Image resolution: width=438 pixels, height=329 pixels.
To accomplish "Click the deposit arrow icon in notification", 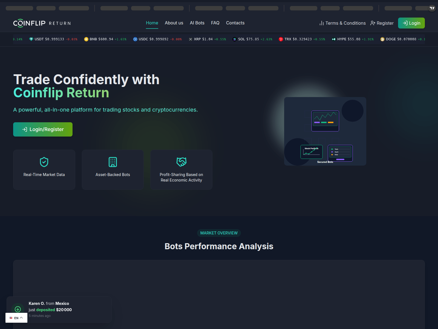I will coord(18,309).
